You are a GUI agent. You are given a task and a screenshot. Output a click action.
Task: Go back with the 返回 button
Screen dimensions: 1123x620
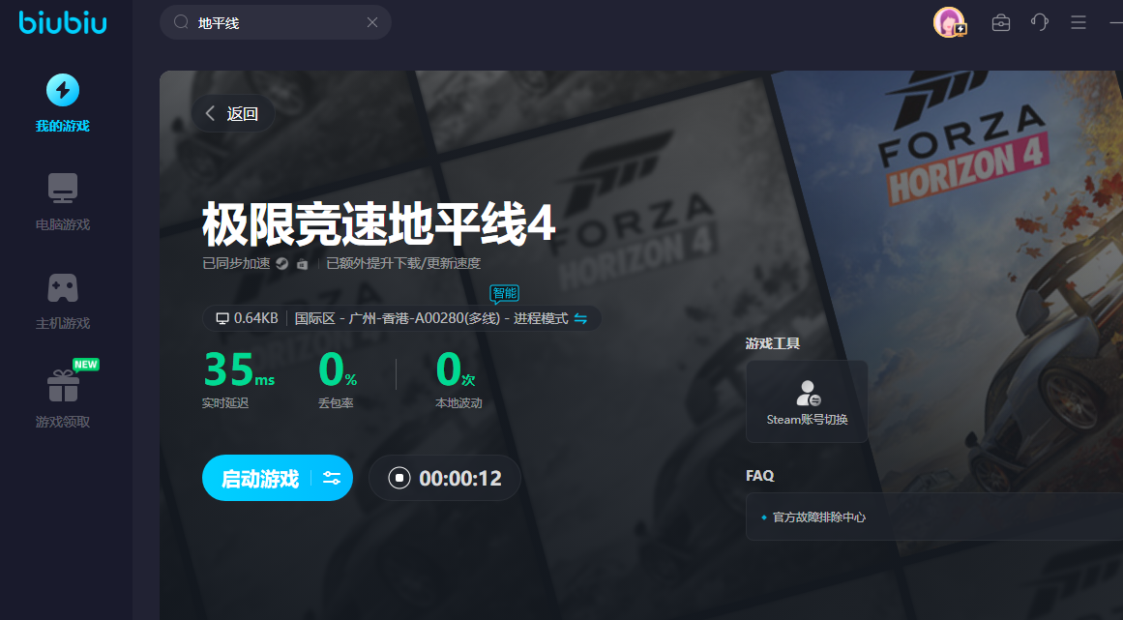pos(232,113)
